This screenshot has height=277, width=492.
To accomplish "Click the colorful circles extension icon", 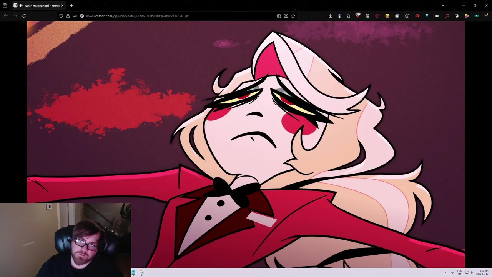I will [467, 16].
